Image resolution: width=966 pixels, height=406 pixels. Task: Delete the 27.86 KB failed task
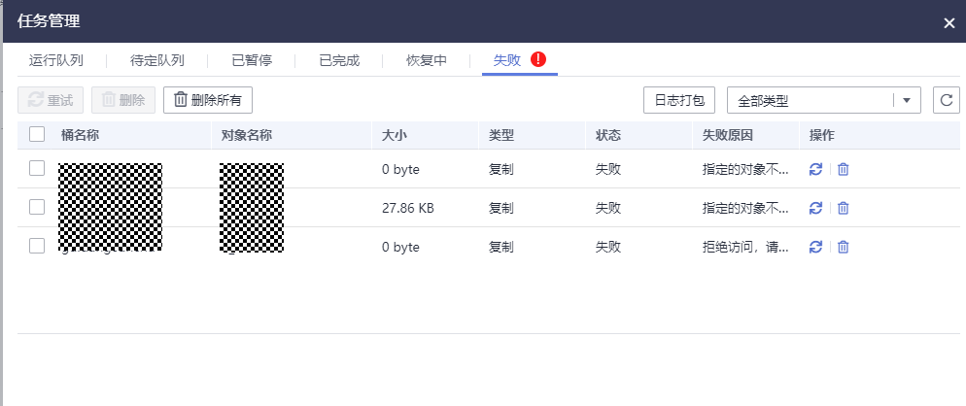coord(844,208)
